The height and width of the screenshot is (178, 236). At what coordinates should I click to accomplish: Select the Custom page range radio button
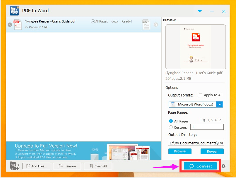[171, 127]
